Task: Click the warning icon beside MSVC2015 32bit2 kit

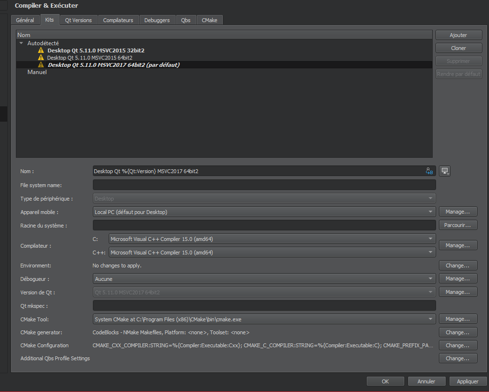Action: click(41, 50)
